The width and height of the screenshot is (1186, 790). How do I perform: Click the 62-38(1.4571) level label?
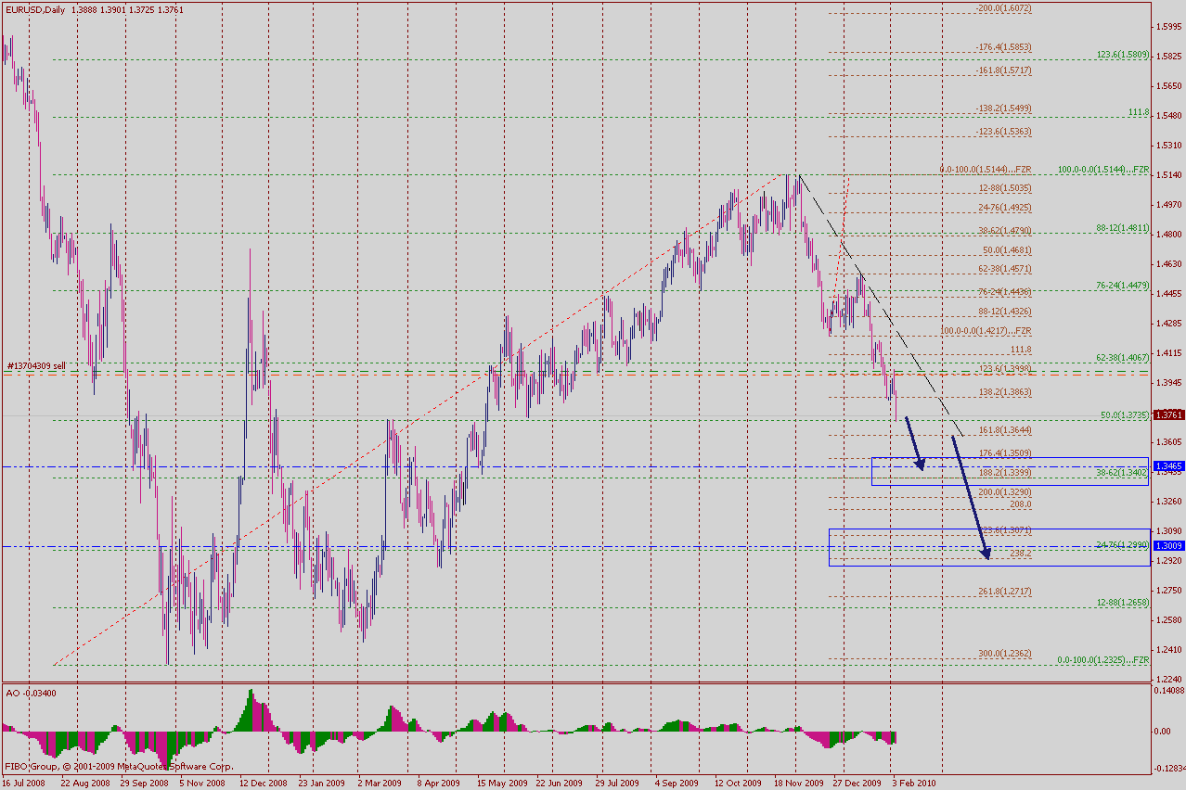1006,269
